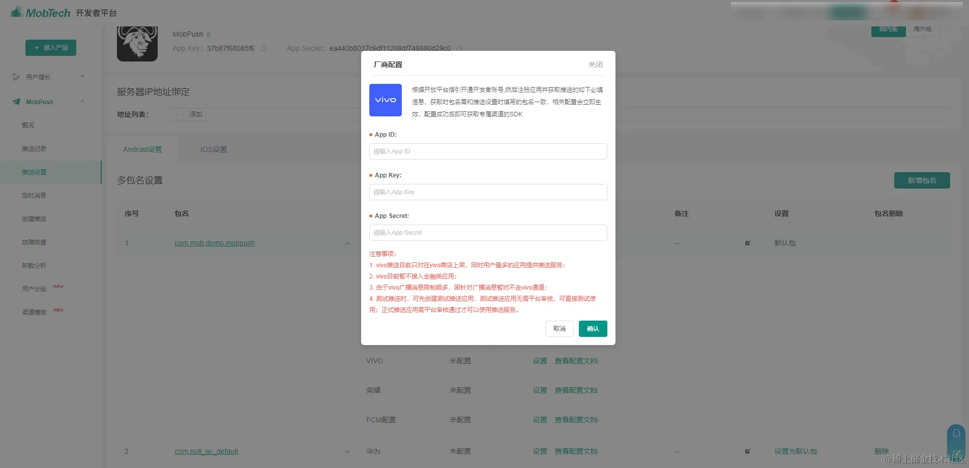Collapse the com.mob.demo.mobpush row
The image size is (969, 468).
[x=347, y=243]
